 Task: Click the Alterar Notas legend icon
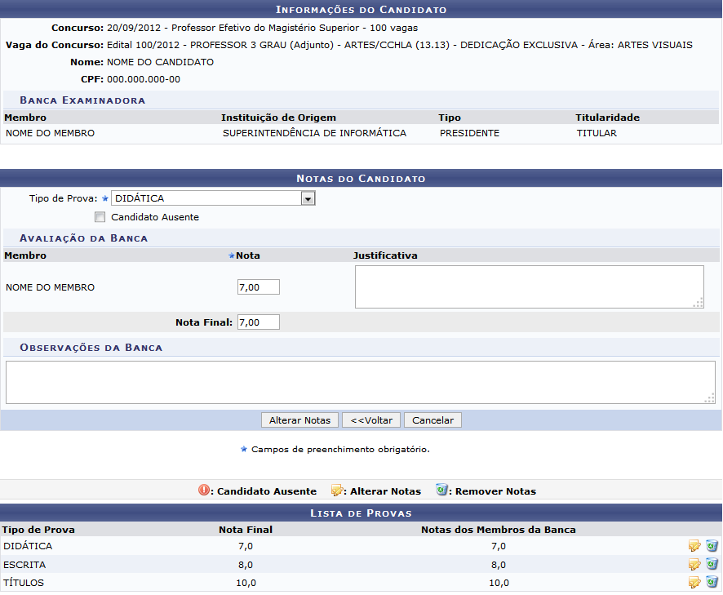(336, 491)
